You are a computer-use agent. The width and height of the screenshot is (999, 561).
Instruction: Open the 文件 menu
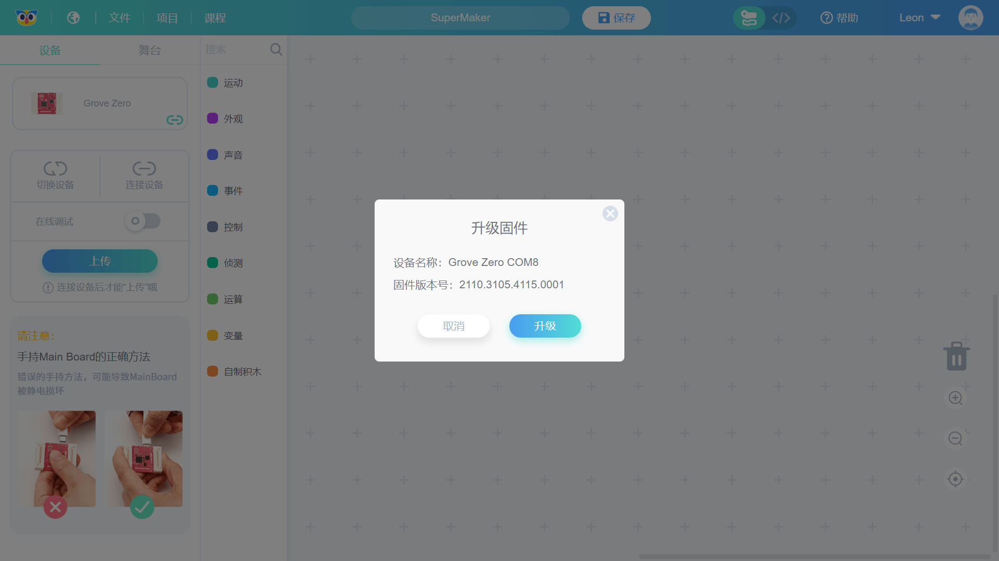pyautogui.click(x=120, y=18)
